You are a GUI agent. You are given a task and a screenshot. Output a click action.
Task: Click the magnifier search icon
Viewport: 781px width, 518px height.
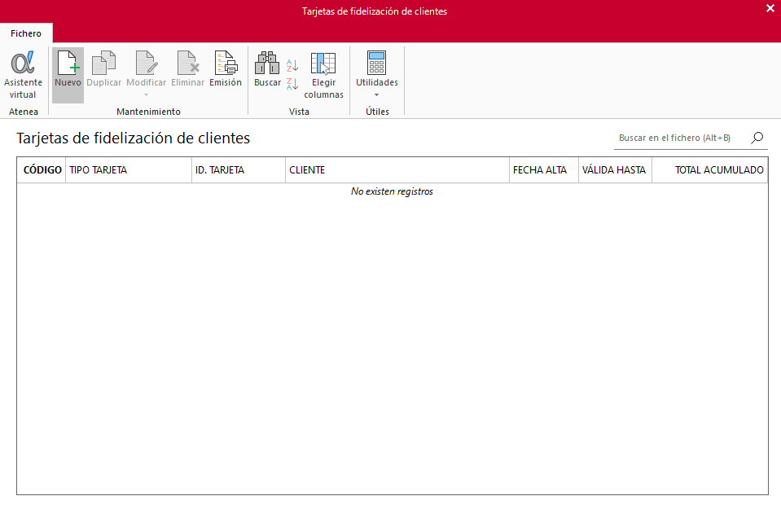(757, 138)
